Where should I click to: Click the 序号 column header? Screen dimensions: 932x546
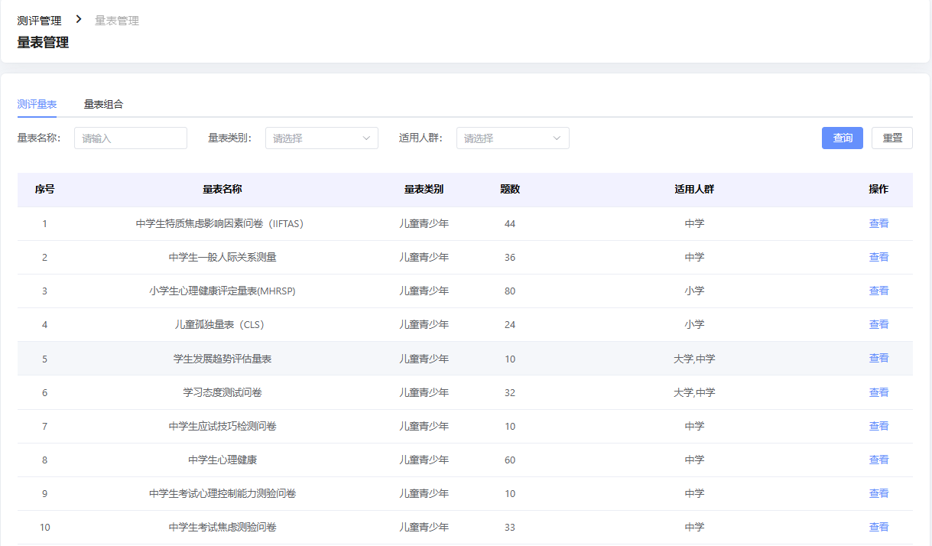click(x=44, y=189)
